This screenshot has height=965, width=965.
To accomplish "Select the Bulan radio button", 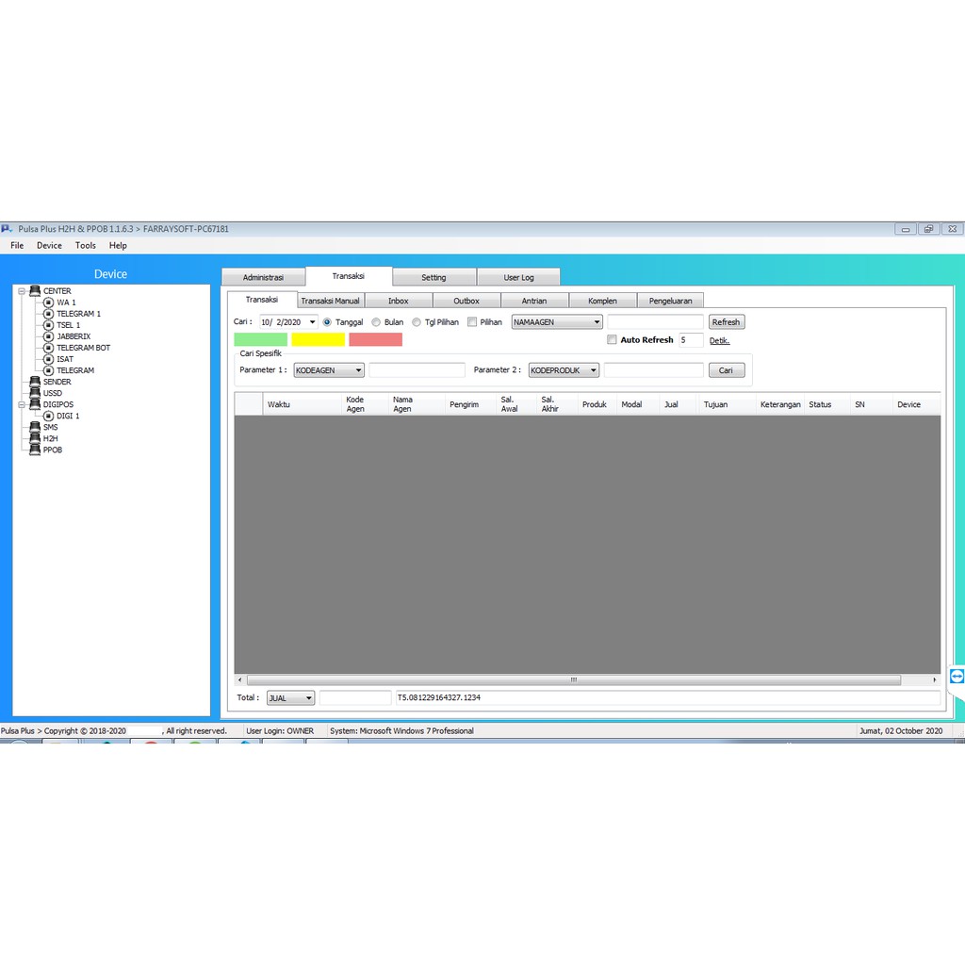I will click(376, 322).
